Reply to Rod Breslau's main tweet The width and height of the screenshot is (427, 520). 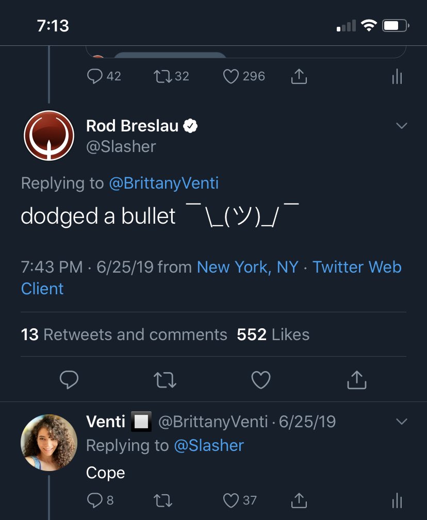pyautogui.click(x=69, y=379)
